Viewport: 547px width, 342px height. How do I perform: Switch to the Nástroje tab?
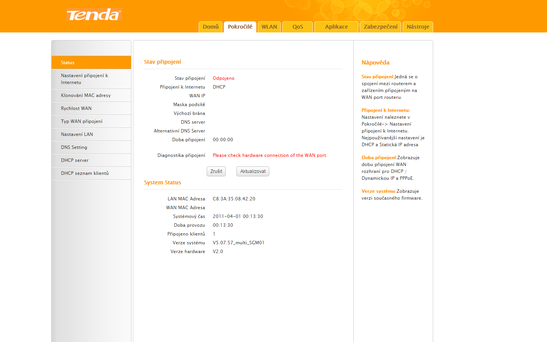click(418, 27)
